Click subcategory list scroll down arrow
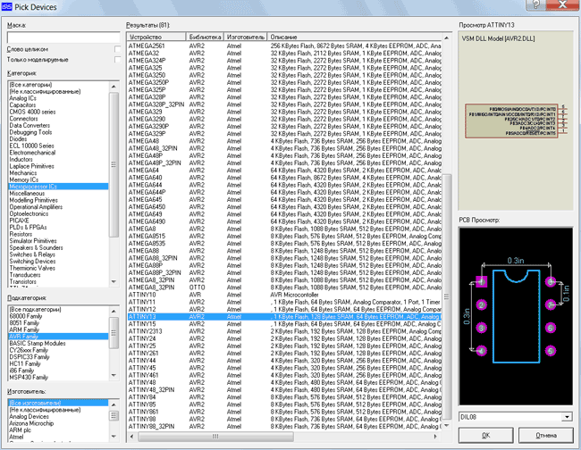This screenshot has height=450, width=581. click(114, 376)
